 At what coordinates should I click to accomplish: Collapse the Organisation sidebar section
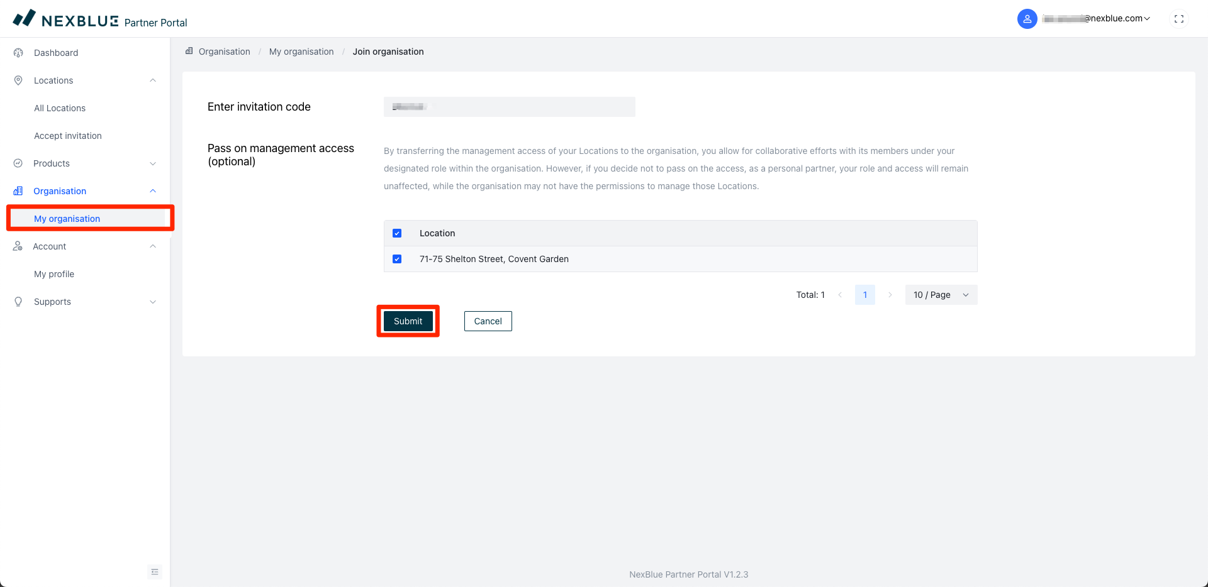coord(153,191)
